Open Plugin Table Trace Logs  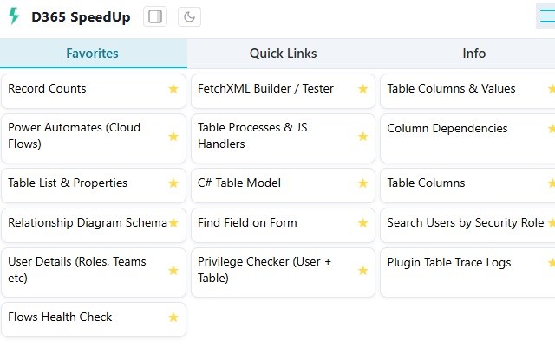(x=467, y=272)
